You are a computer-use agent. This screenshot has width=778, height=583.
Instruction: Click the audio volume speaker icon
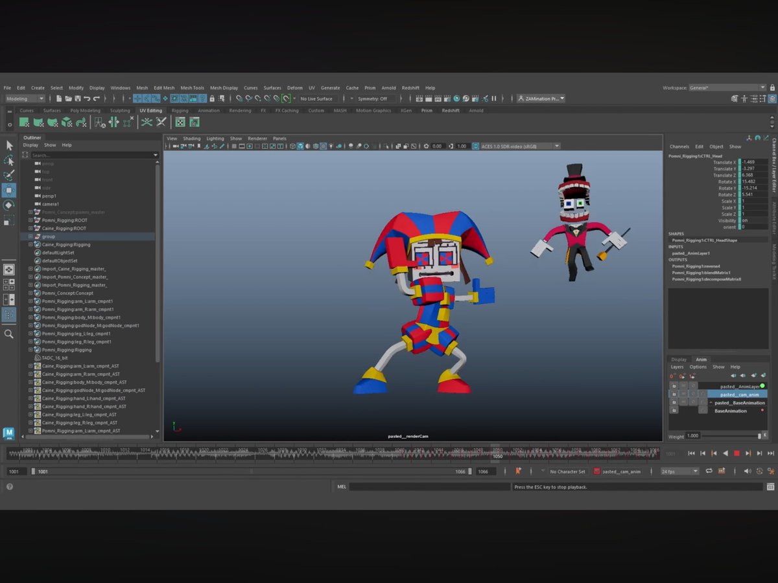747,471
